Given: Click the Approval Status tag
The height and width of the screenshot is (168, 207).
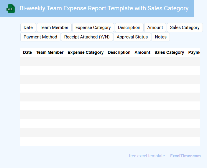Looking at the screenshot, I should point(132,37).
